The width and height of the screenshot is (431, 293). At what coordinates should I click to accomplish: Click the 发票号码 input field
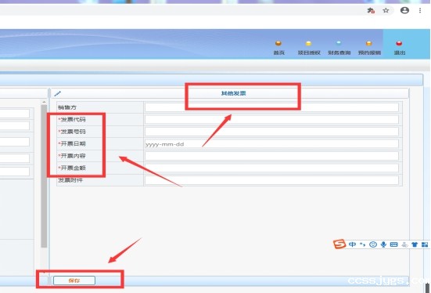(271, 132)
